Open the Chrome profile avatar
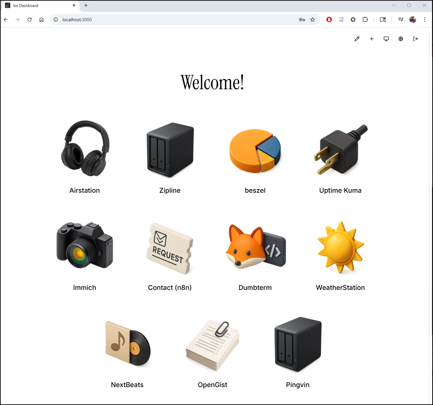This screenshot has width=433, height=405. tap(413, 20)
